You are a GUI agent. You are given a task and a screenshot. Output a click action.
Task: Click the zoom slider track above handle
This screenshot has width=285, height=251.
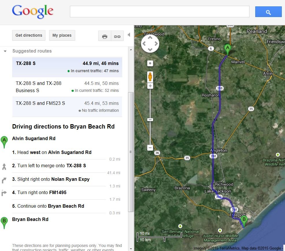tap(150, 103)
